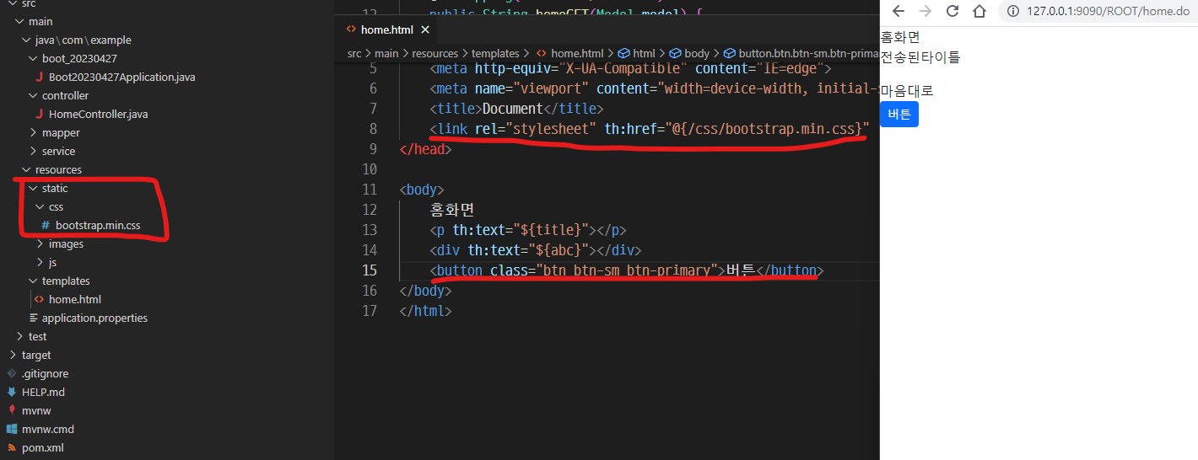The image size is (1198, 460).
Task: Open mvnw.cmd file
Action: pyautogui.click(x=47, y=429)
